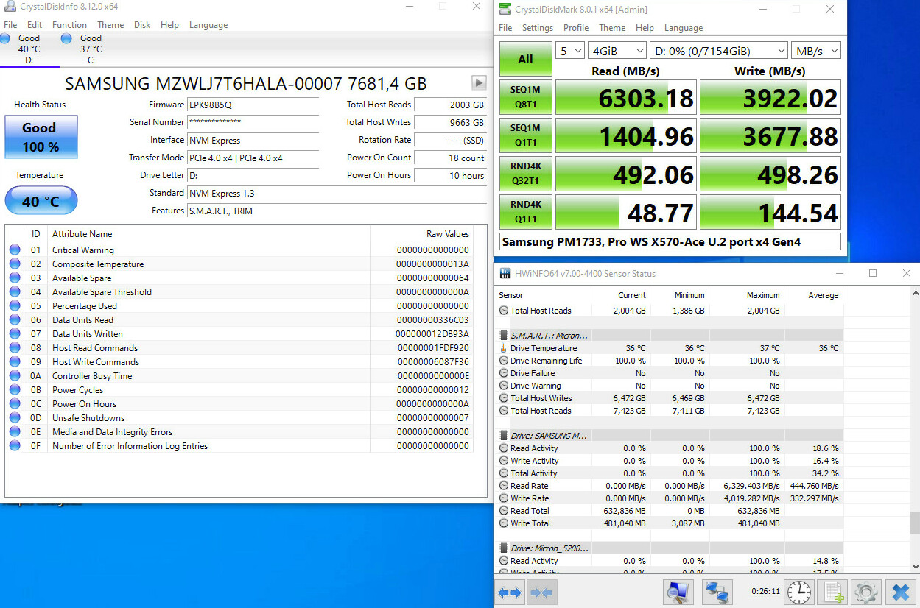The image size is (920, 608).
Task: Click the HWiNFO vertical scrollbar thumb
Action: tap(915, 523)
